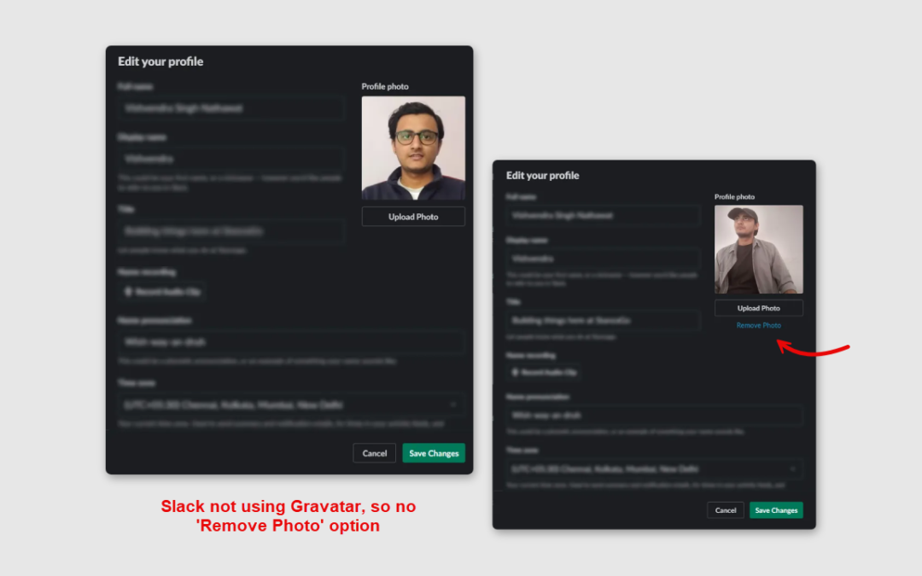Open the Time zone dropdown in right dialog

[654, 469]
